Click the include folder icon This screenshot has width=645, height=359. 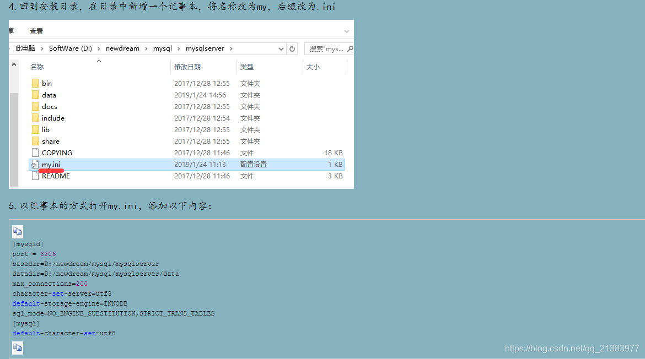pos(35,118)
